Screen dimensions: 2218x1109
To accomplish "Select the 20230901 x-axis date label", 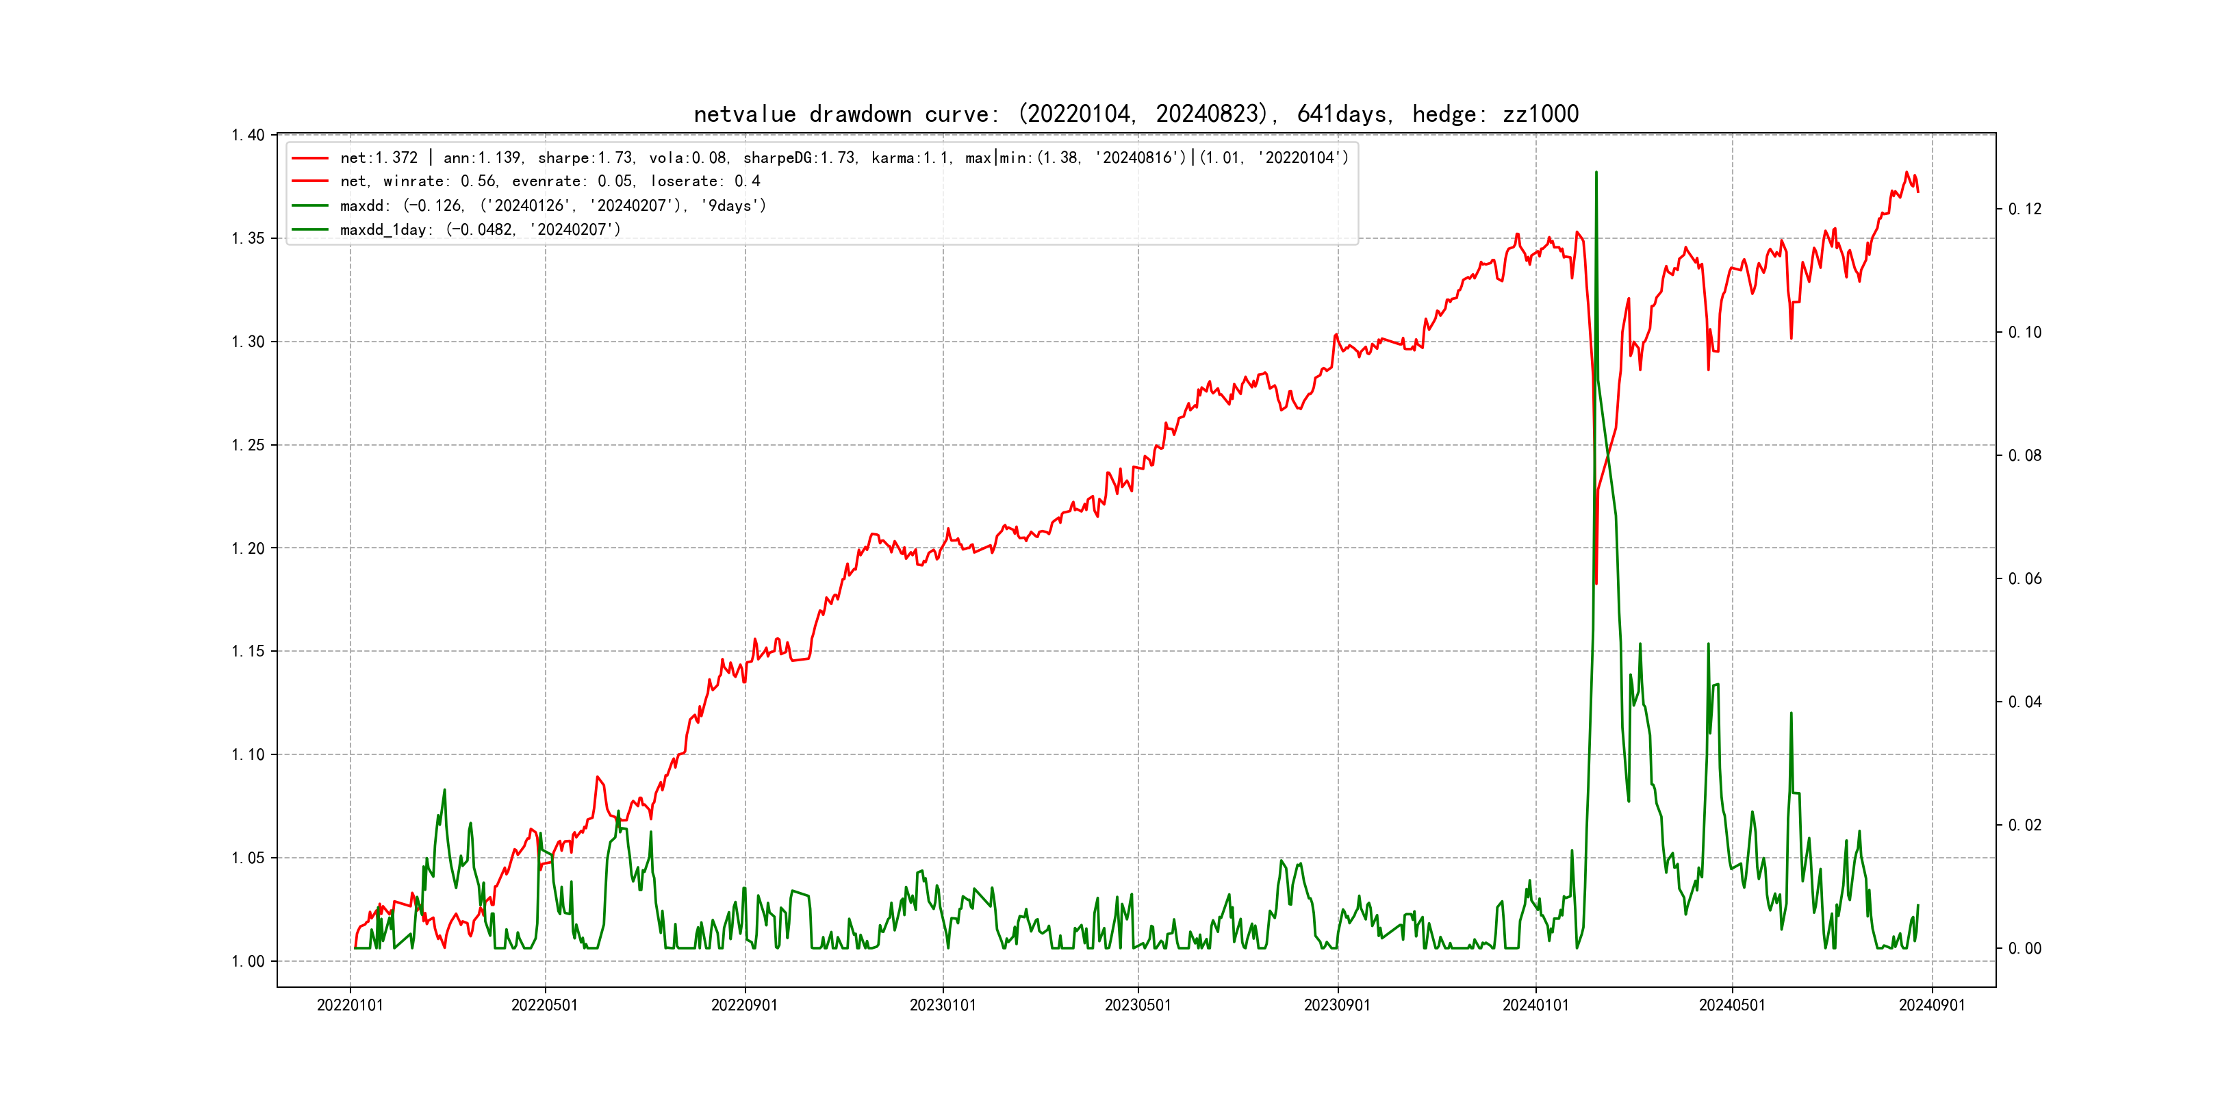I will click(1337, 1006).
